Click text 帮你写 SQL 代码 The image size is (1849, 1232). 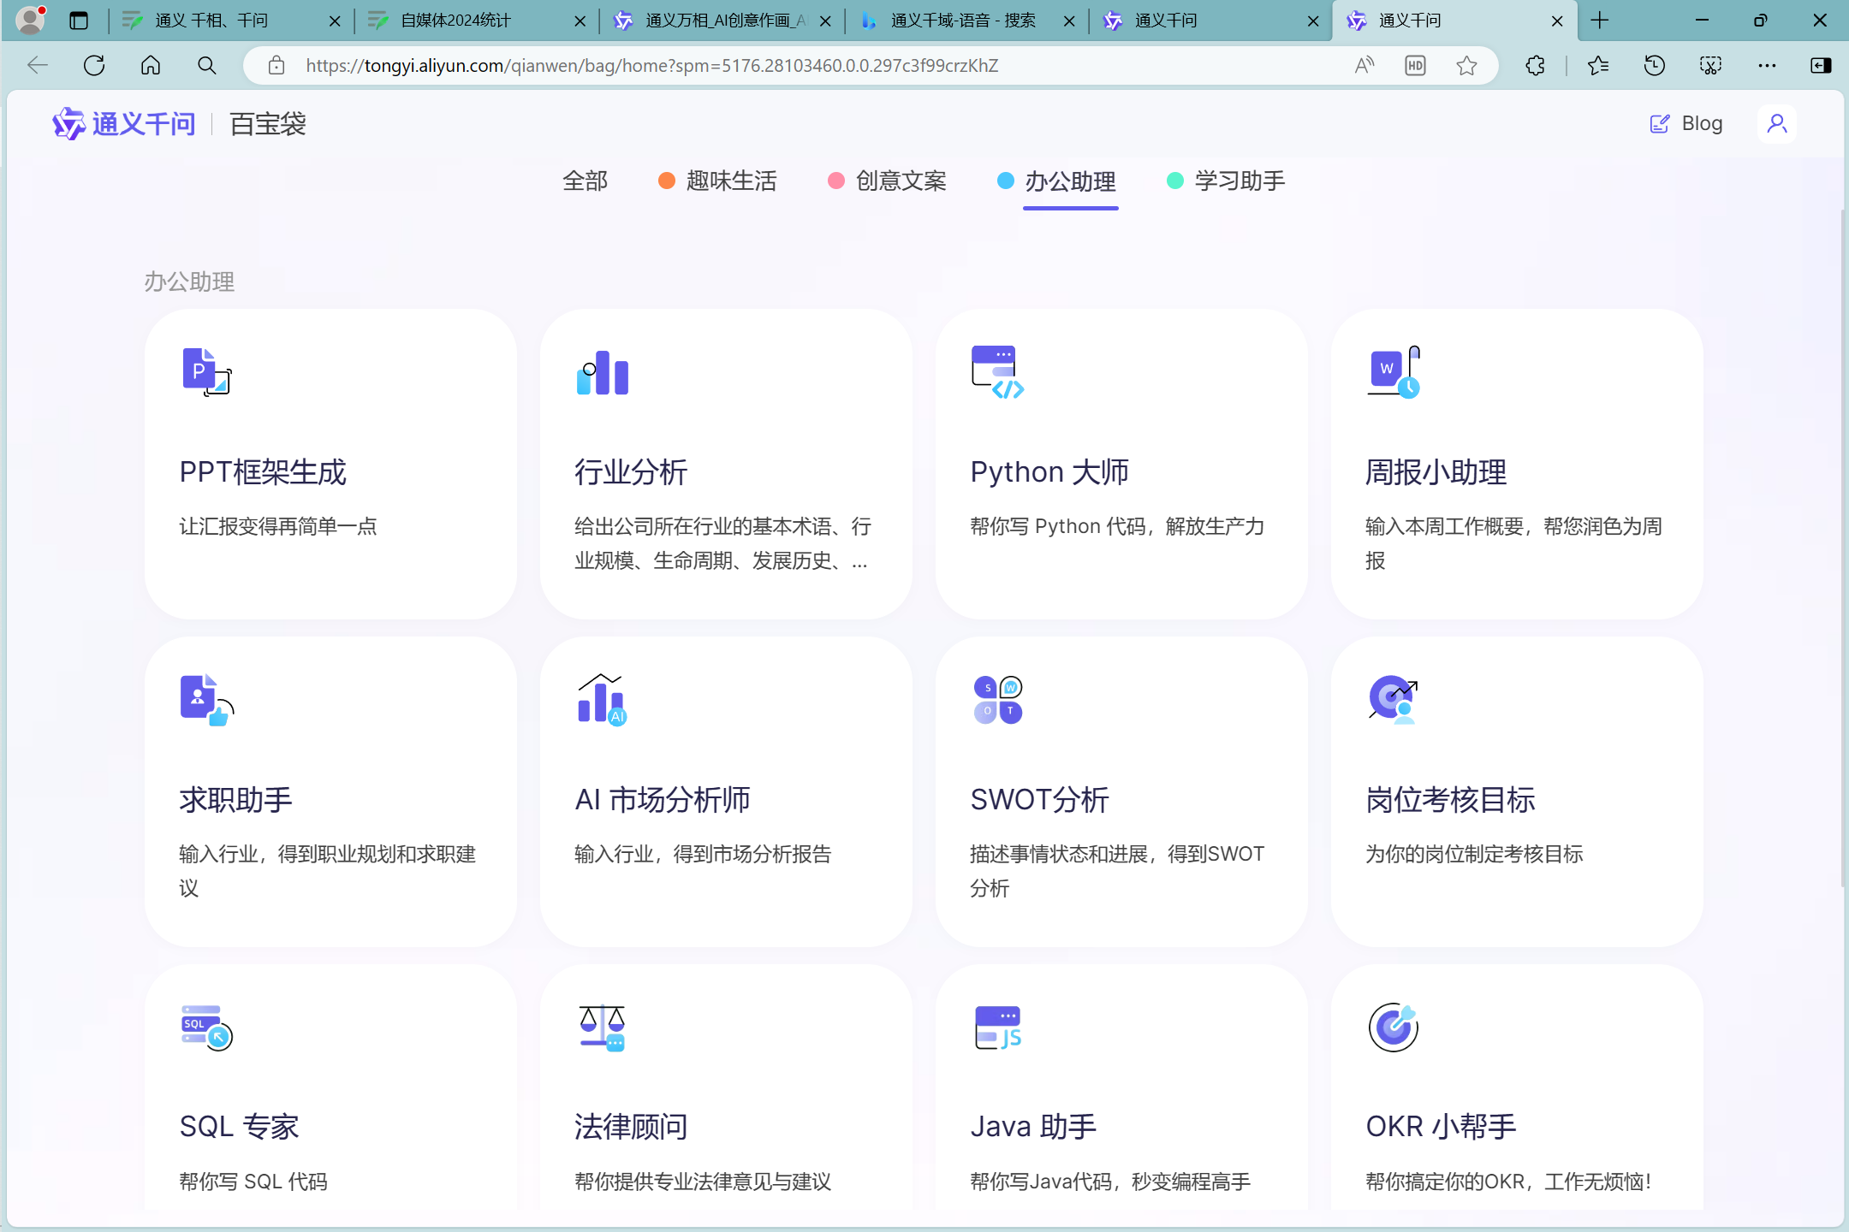point(253,1182)
